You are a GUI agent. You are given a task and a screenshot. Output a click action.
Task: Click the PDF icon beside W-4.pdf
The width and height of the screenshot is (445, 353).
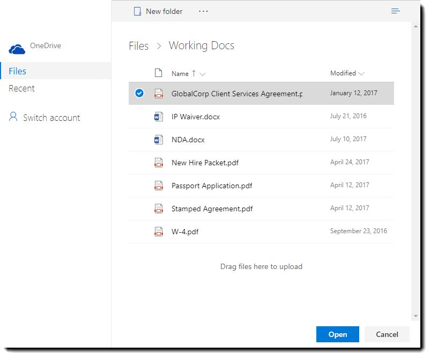[158, 232]
